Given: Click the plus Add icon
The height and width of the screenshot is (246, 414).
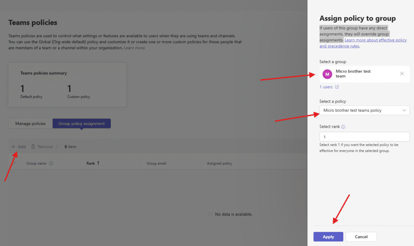Looking at the screenshot, I should (13, 147).
